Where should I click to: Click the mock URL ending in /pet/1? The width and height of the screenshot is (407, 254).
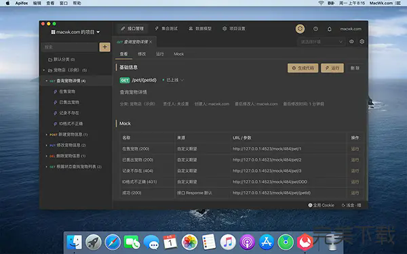click(267, 149)
